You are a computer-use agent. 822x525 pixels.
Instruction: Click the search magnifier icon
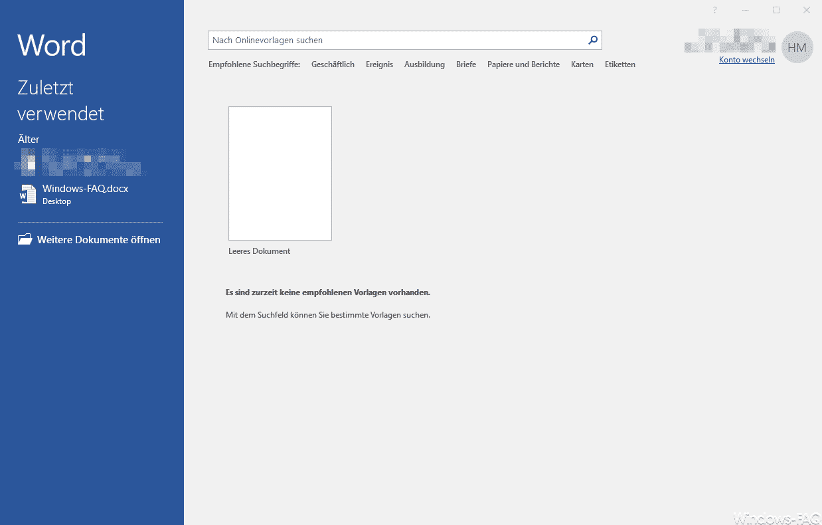(x=593, y=40)
